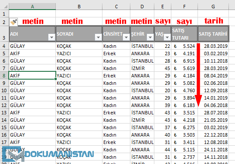Screen dimensions: 235x164
Task: Select the sales amount 5.619 cell
Action: (184, 68)
